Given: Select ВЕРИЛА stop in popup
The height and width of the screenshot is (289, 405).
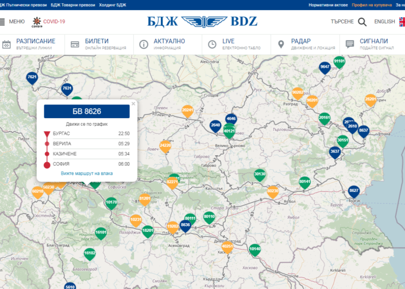Looking at the screenshot, I should [x=87, y=143].
